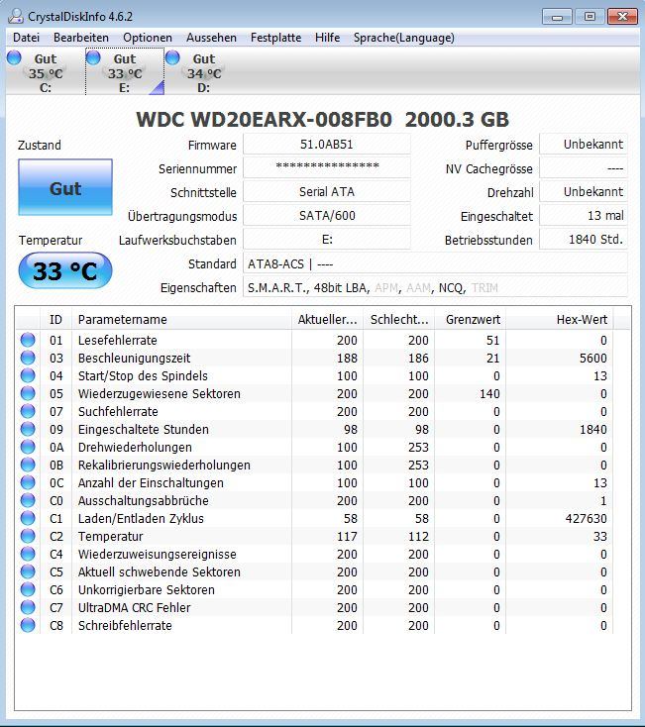Close the CrystalDiskInfo window
Screen dimensions: 645x727
(x=623, y=17)
